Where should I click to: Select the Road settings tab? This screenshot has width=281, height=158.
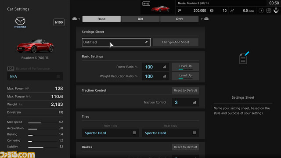[x=101, y=19]
